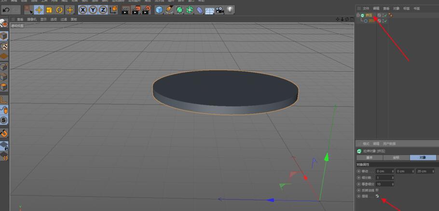The image size is (439, 211).
Task: Click the Render to Picture Viewer clapperboard
Action: pyautogui.click(x=136, y=10)
